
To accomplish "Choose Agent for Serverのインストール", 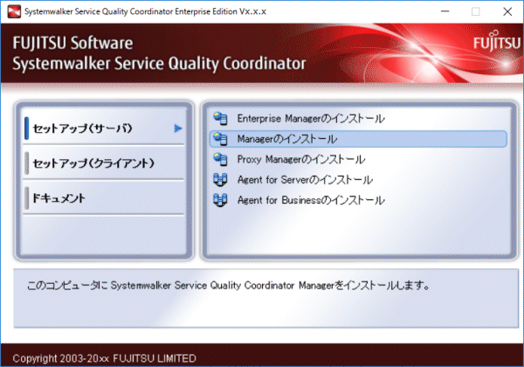I will [305, 180].
